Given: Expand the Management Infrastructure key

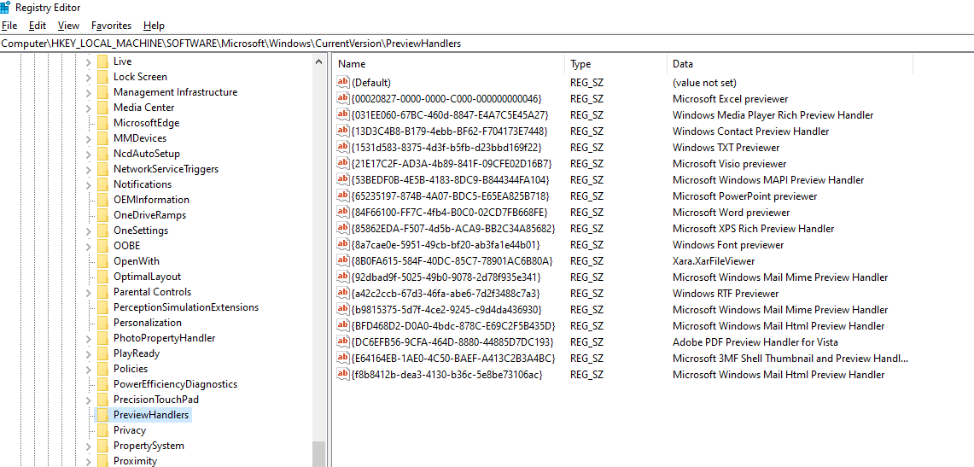Looking at the screenshot, I should click(x=88, y=92).
